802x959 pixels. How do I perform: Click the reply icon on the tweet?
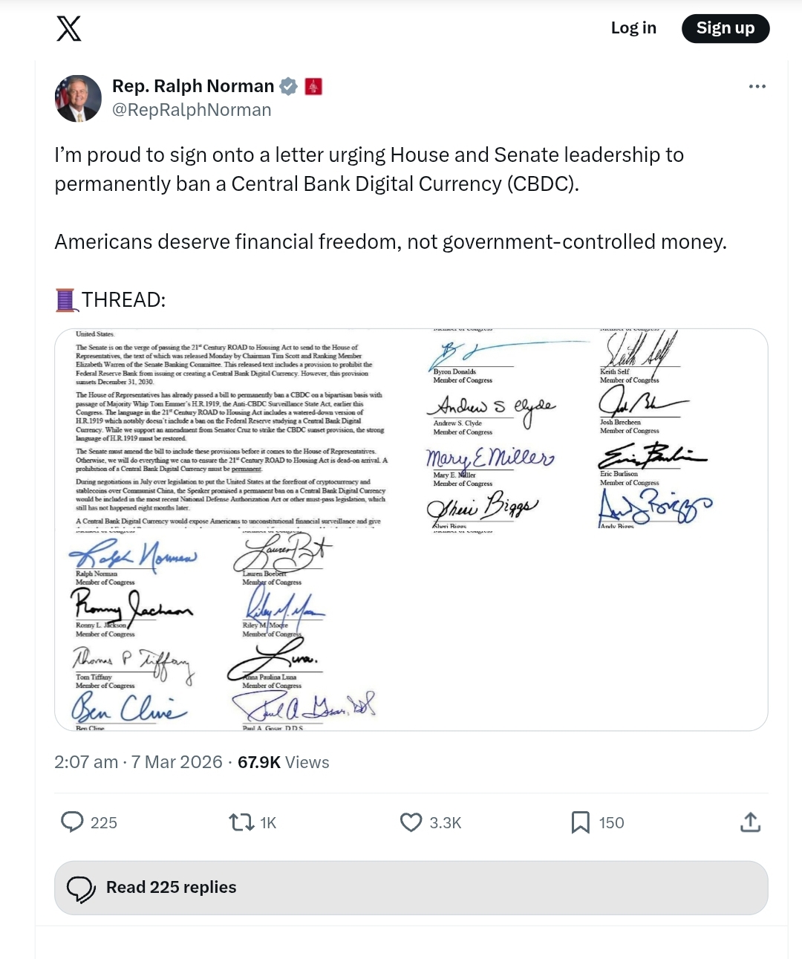pyautogui.click(x=72, y=822)
